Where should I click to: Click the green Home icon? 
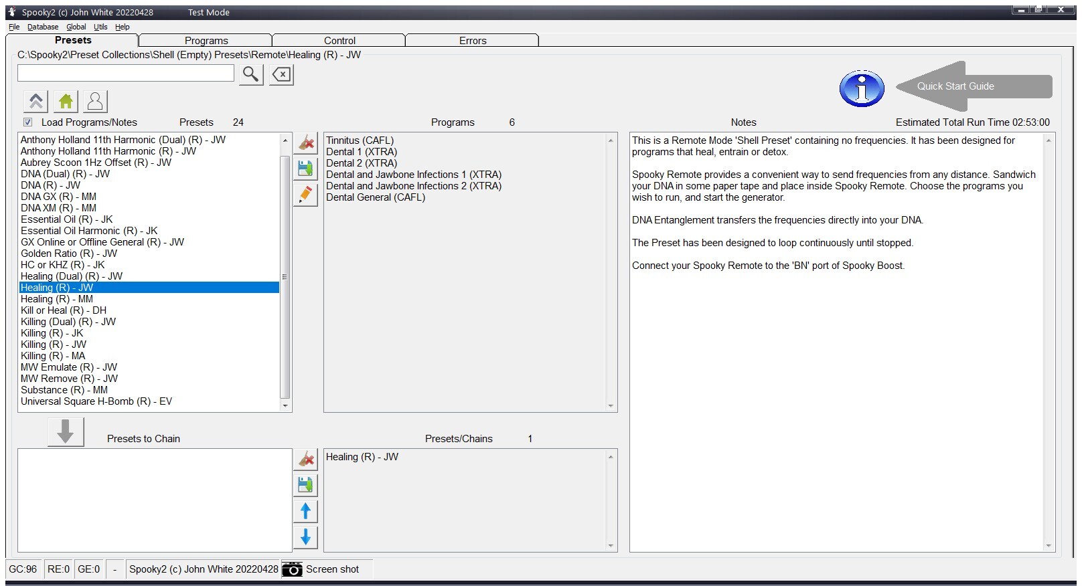click(66, 102)
